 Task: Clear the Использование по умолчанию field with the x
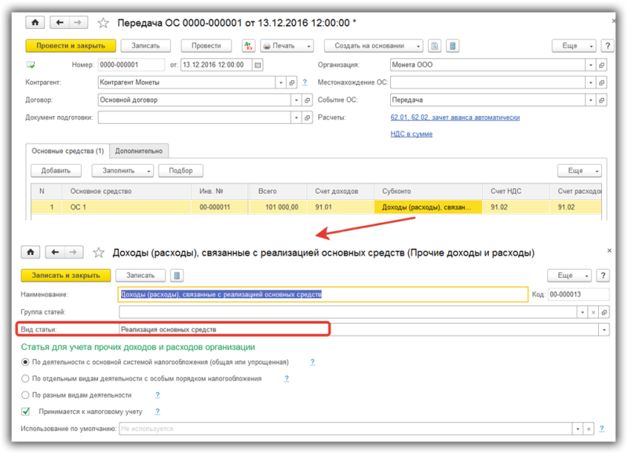click(589, 429)
